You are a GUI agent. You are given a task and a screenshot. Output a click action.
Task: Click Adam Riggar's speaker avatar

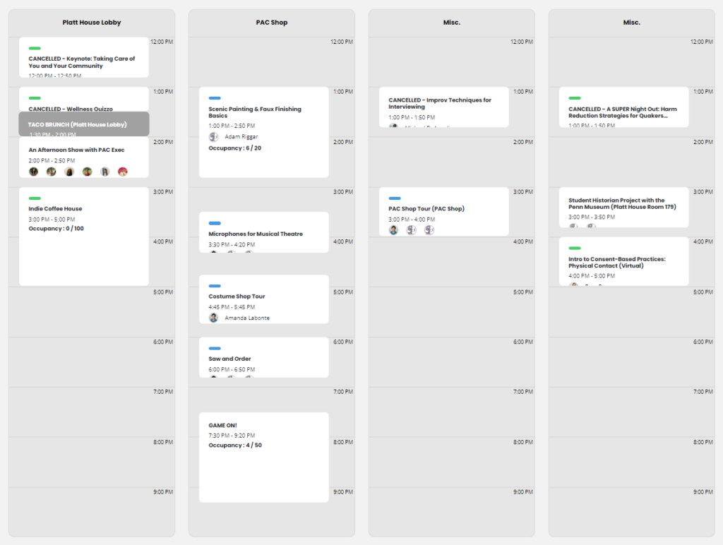pos(213,136)
